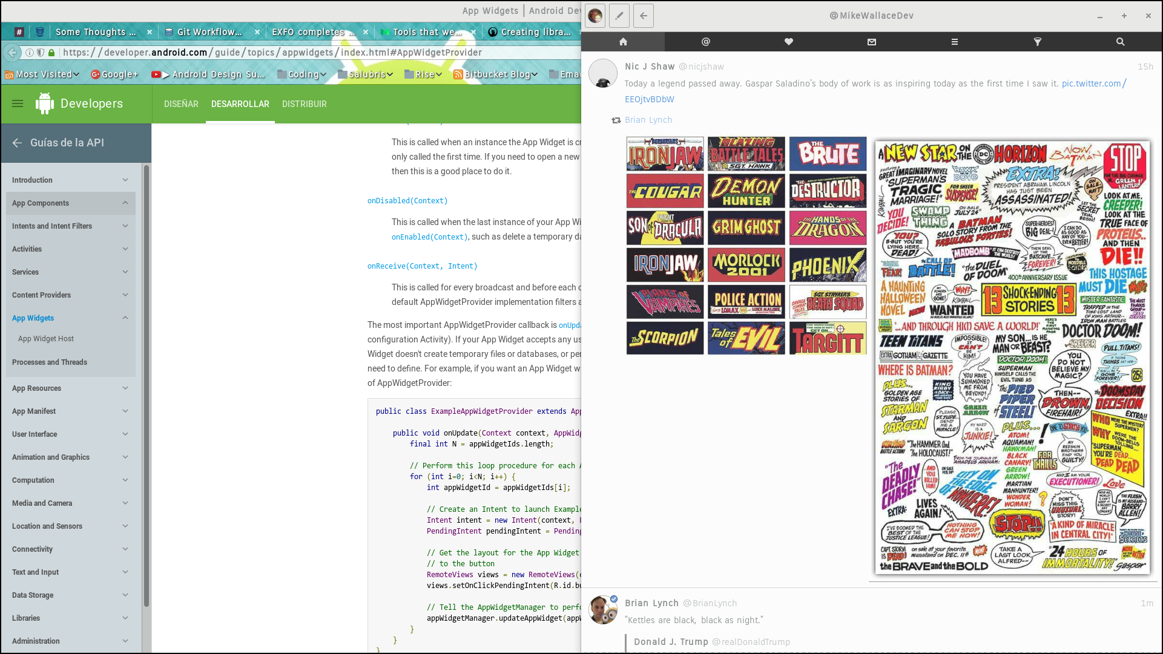Click the Android robot logo
The image size is (1163, 654).
45,103
